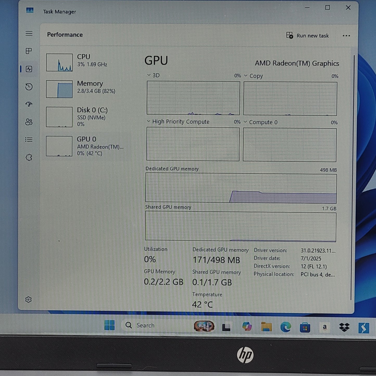The width and height of the screenshot is (376, 376).
Task: Open the hamburger navigation menu
Action: (29, 34)
